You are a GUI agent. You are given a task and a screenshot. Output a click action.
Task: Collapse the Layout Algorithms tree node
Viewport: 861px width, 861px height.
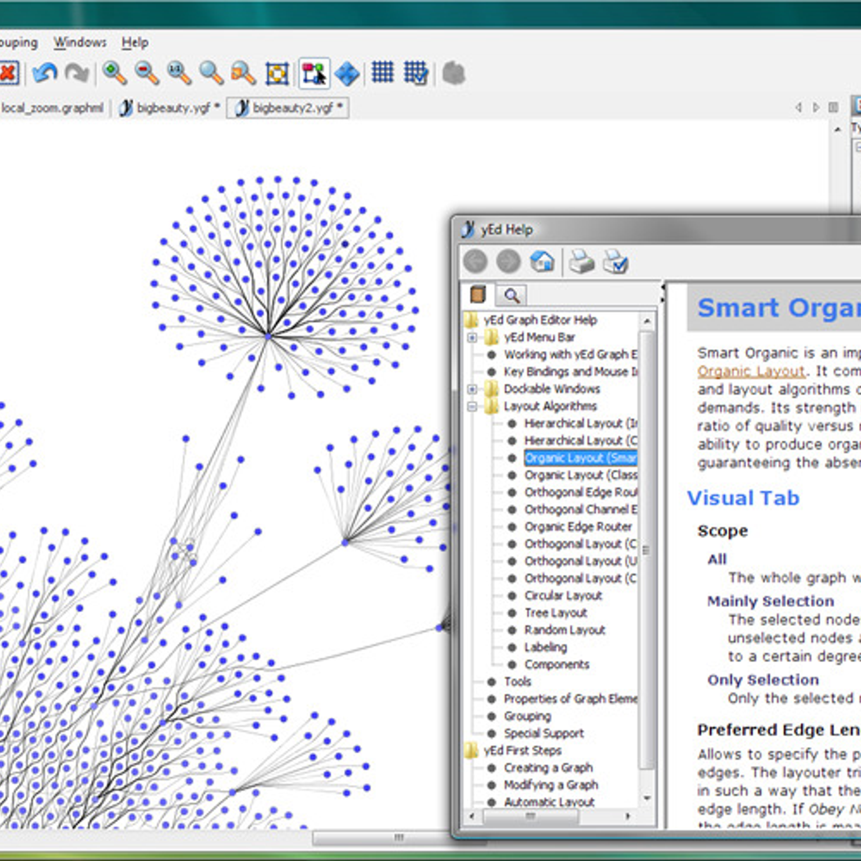pos(472,406)
